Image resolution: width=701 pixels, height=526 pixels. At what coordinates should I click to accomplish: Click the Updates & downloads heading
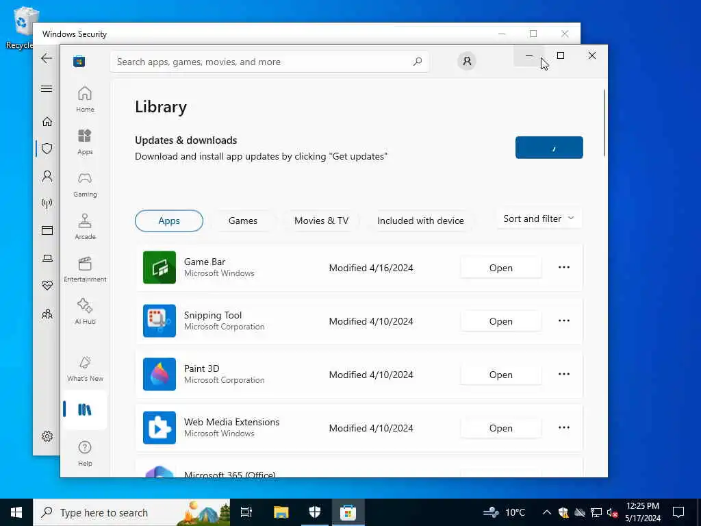186,140
